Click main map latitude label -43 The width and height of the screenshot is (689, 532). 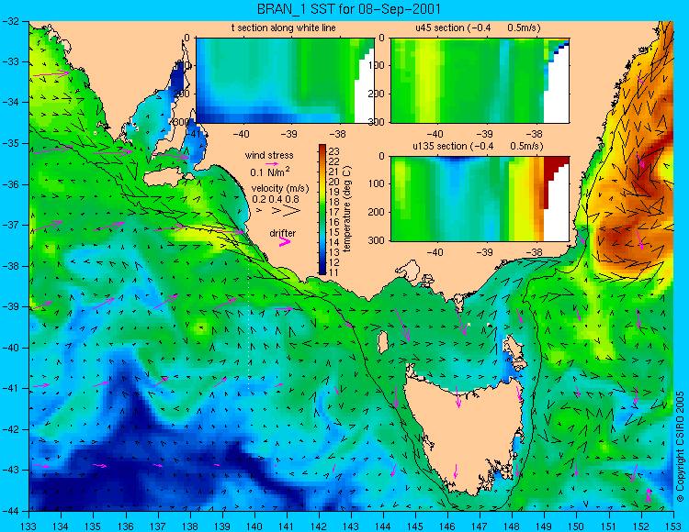10,470
